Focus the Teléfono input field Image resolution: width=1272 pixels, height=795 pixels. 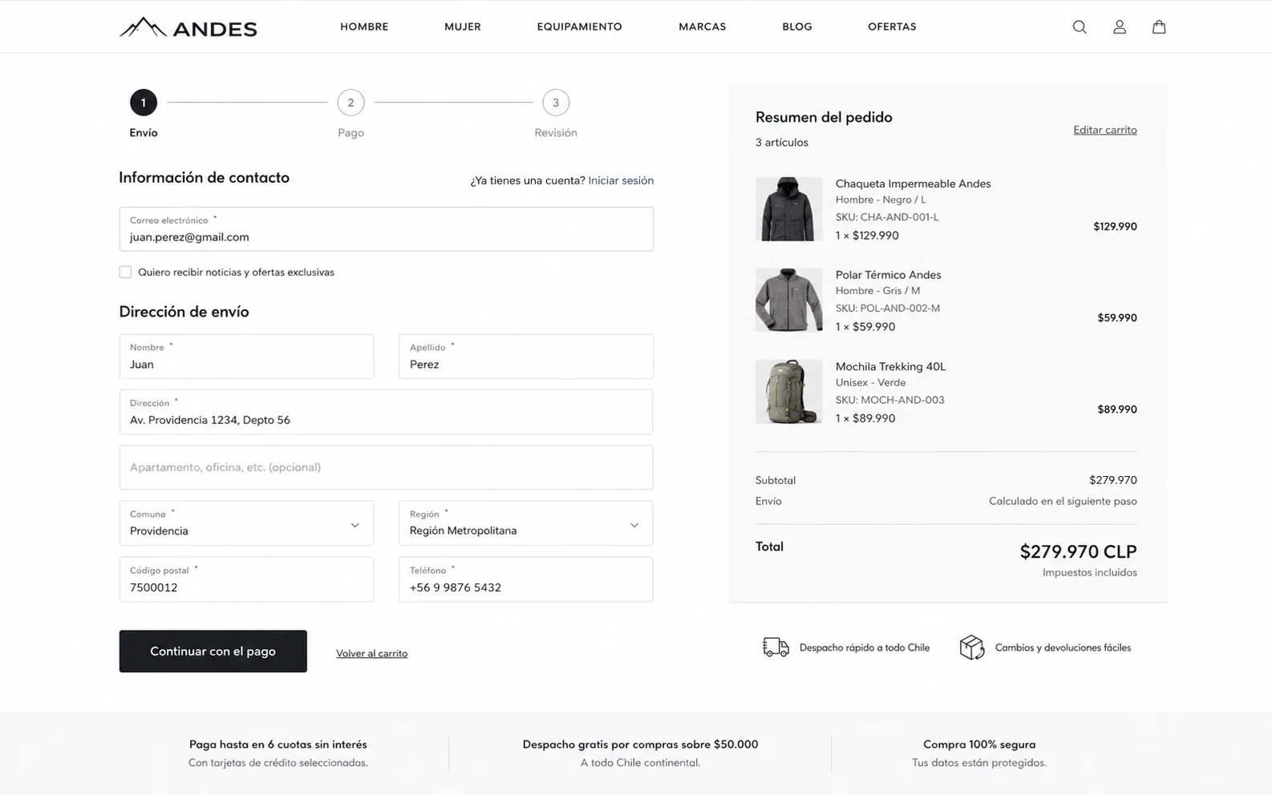(x=525, y=579)
